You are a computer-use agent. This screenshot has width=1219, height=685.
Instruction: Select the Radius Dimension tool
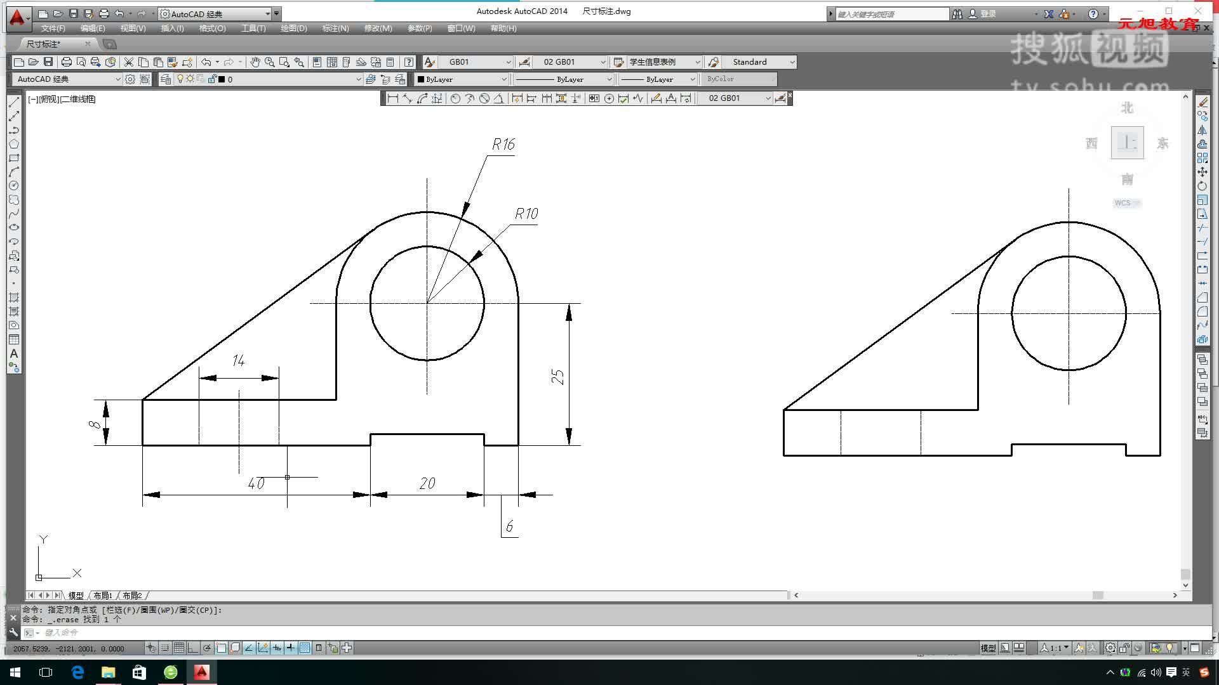click(x=455, y=98)
